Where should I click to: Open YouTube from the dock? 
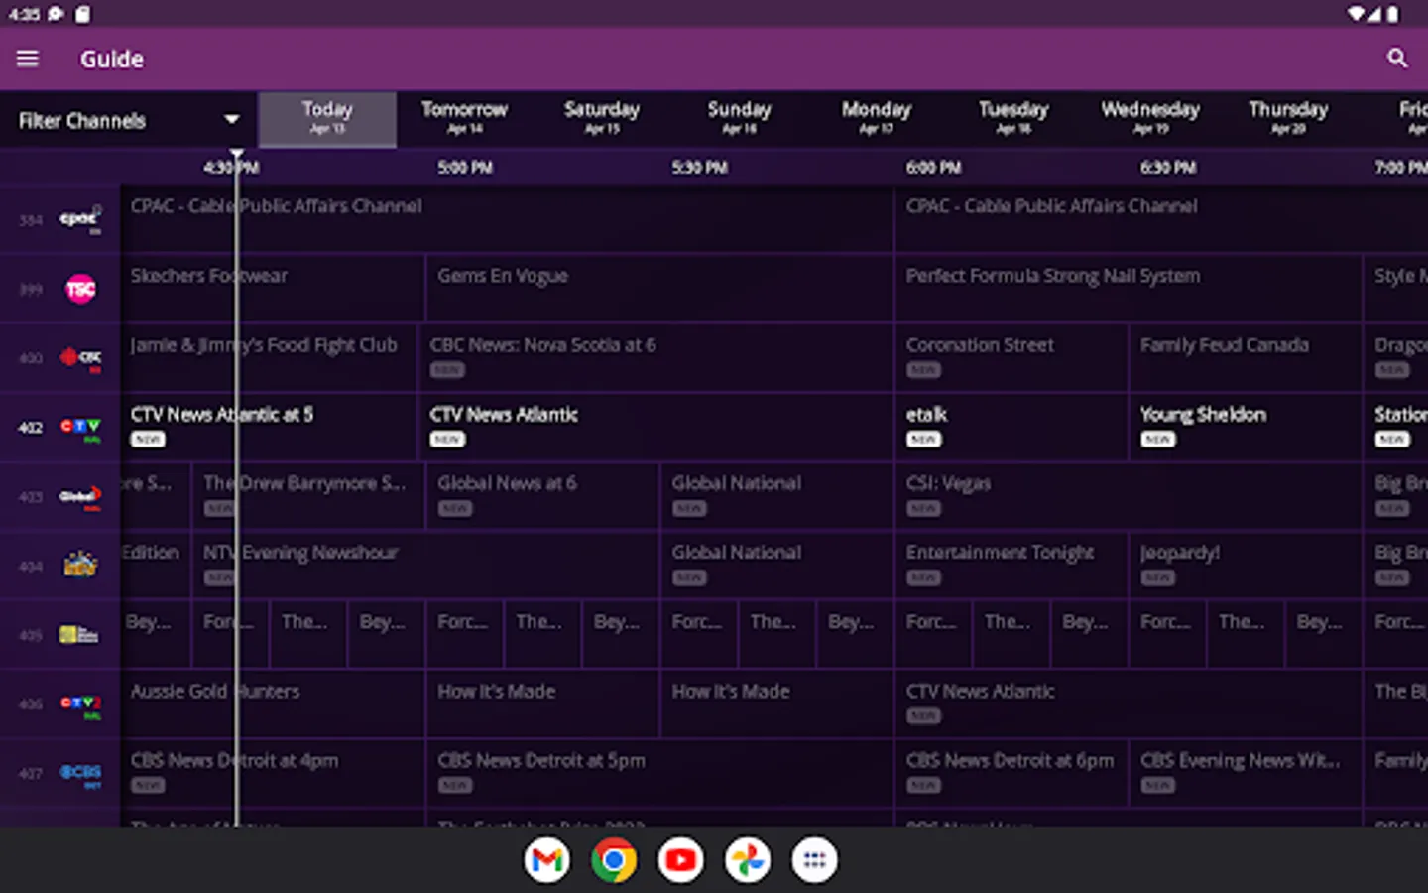(681, 860)
